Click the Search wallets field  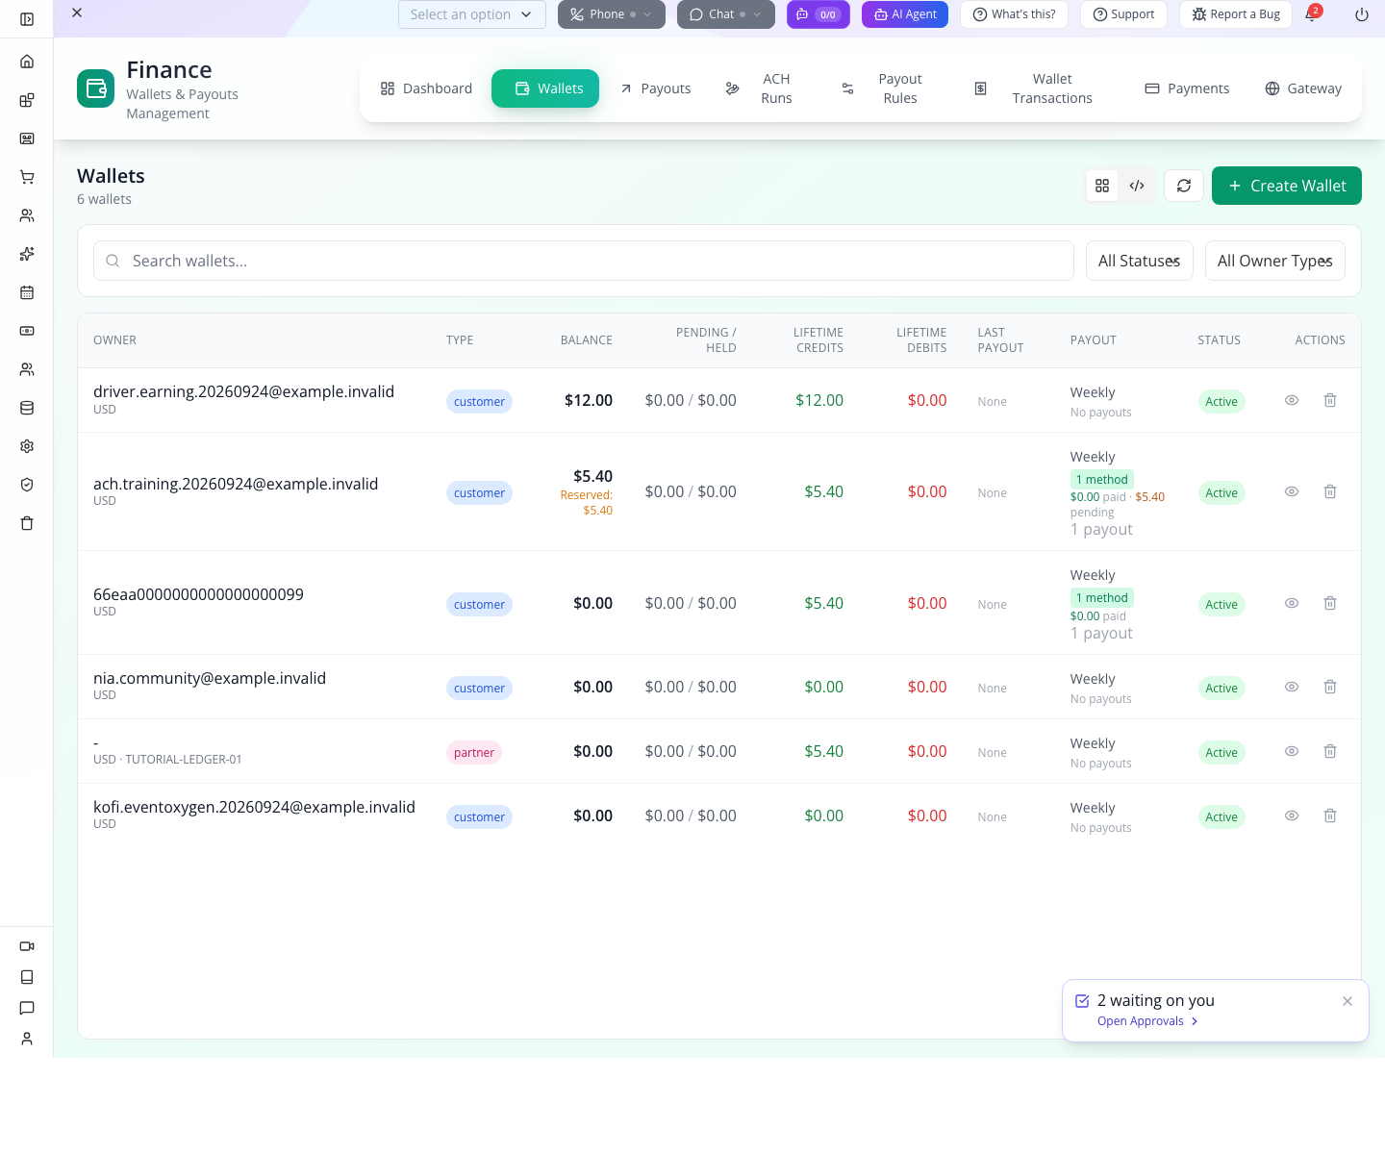coord(584,261)
